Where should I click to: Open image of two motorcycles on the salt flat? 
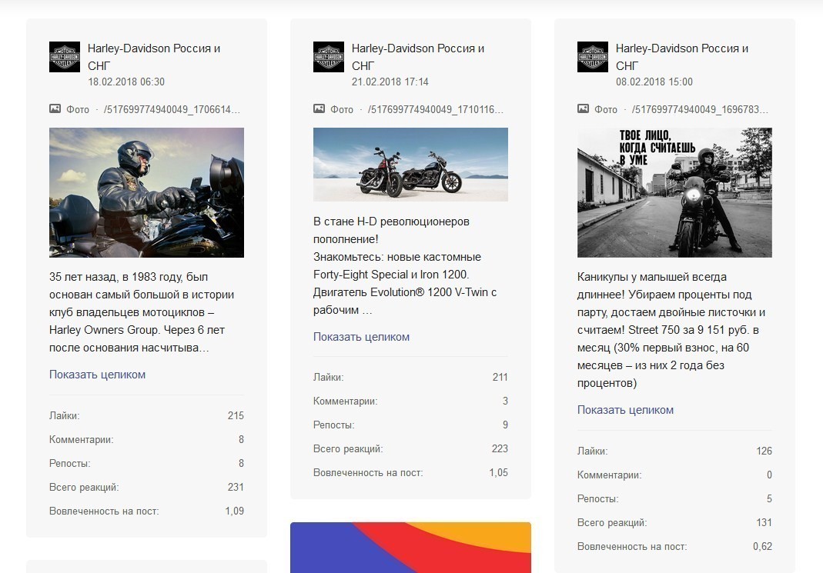(410, 165)
